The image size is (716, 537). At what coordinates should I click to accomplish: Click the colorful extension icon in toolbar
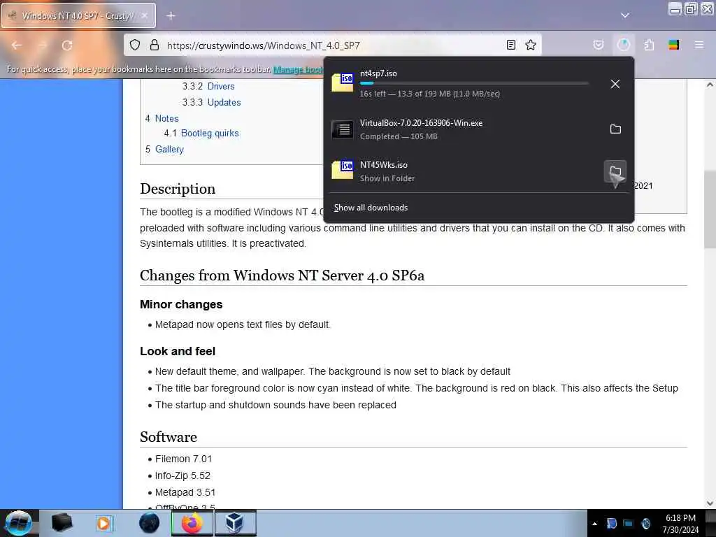673,45
